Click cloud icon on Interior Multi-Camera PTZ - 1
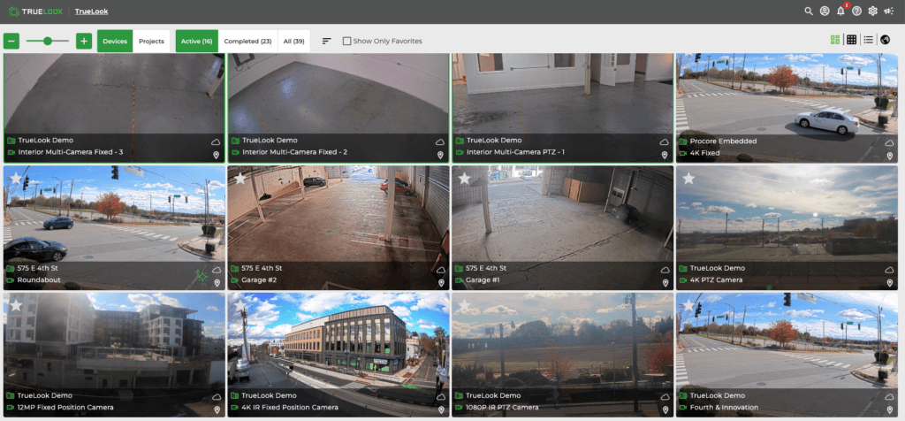This screenshot has height=421, width=905. (x=665, y=142)
